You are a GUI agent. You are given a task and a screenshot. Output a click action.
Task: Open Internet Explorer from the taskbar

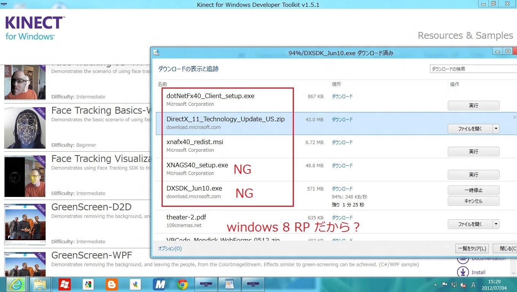17,284
